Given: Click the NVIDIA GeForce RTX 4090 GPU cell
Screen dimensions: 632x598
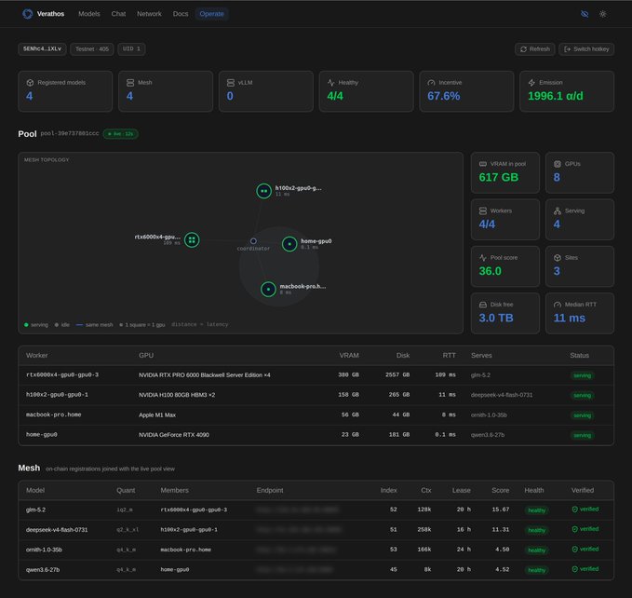Looking at the screenshot, I should [x=174, y=435].
